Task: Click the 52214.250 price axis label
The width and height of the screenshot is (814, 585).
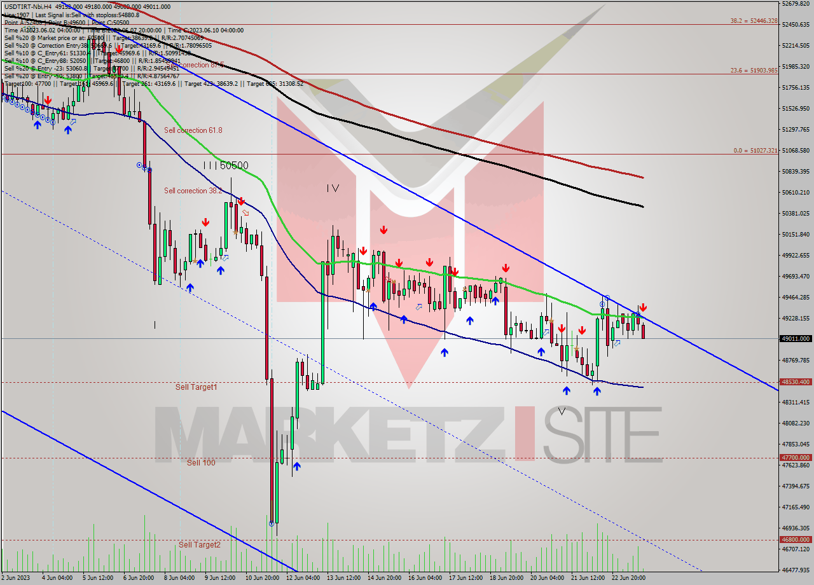Action: click(x=796, y=46)
